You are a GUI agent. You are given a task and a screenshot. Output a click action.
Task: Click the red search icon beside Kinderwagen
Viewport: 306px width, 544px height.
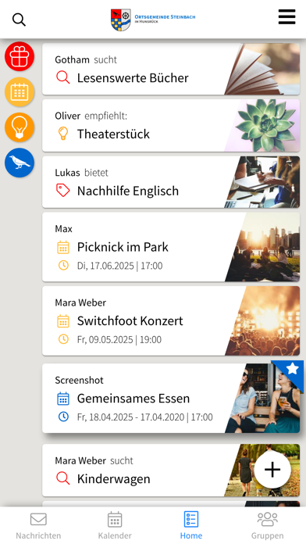(63, 478)
